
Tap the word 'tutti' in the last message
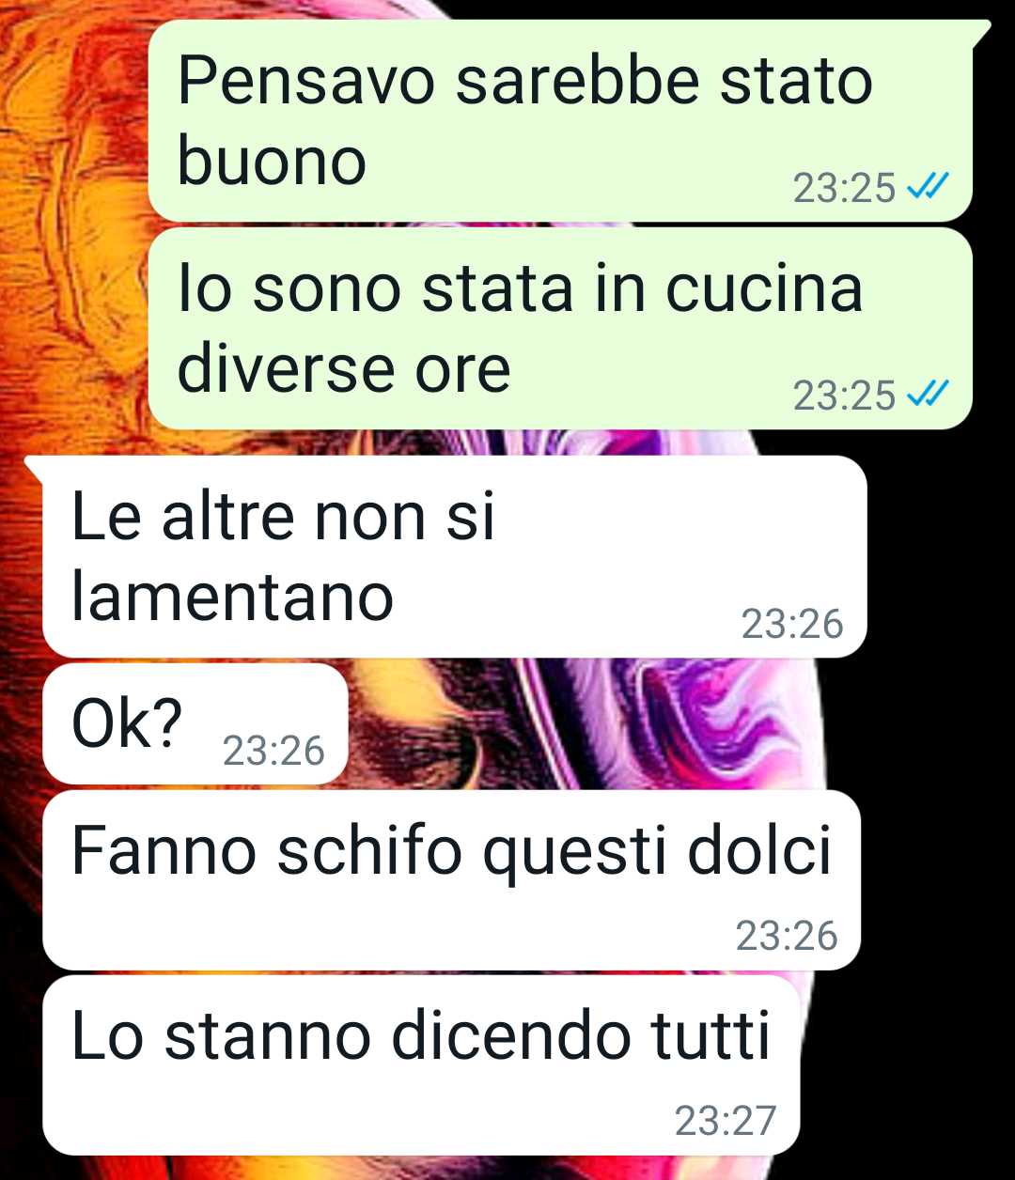click(x=711, y=1036)
